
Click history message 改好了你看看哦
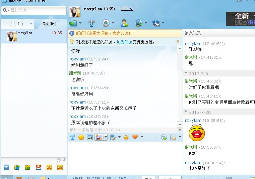(204, 87)
